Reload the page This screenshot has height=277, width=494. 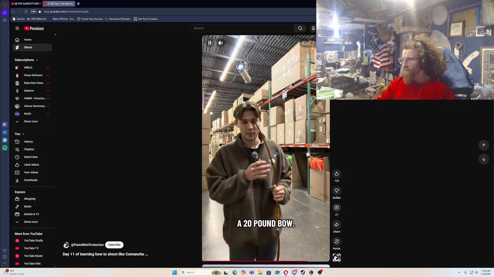[26, 12]
